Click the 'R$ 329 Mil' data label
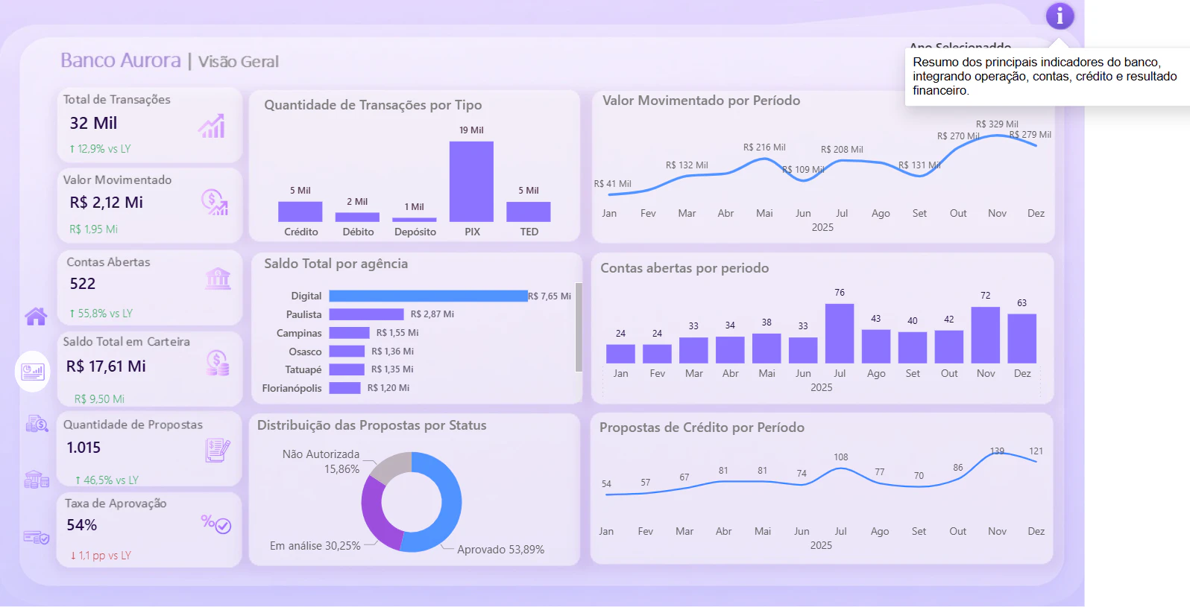Viewport: 1190px width, 607px height. pos(997,124)
